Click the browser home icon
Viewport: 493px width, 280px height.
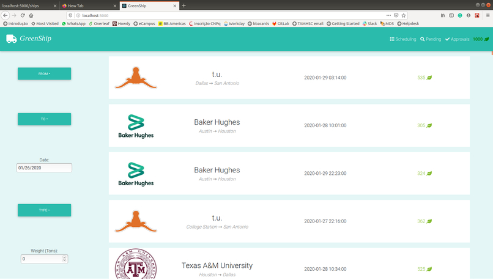31,15
